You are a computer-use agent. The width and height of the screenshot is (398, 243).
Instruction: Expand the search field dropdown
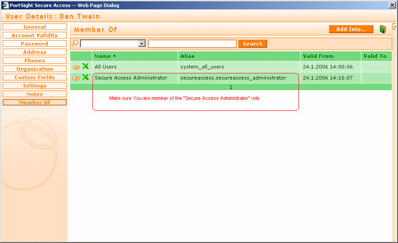(x=142, y=44)
